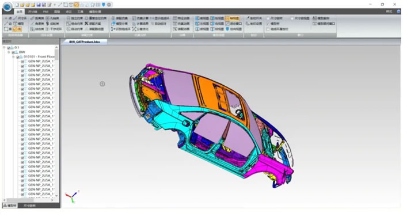Viewport: 403px width, 224px height.
Task: Click the round blue application menu button
Action: point(7,7)
